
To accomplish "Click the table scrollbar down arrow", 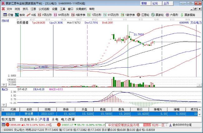I will [x=200, y=114].
